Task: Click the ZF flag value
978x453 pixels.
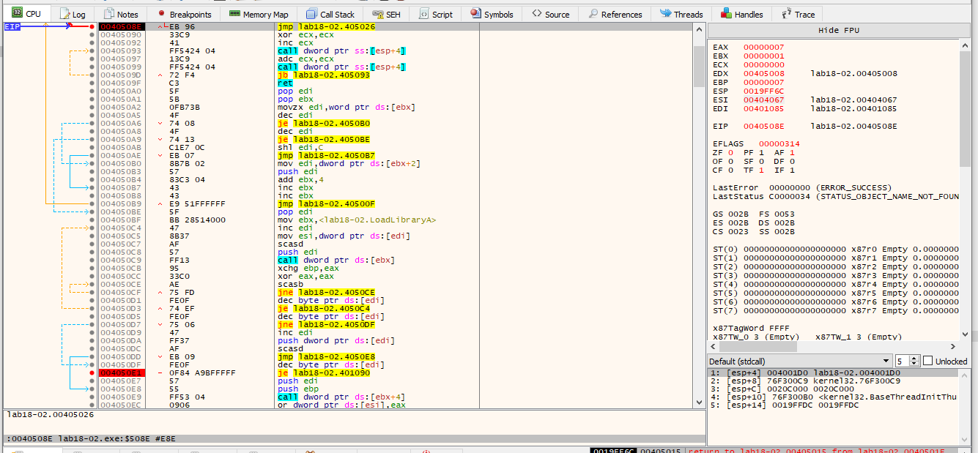Action: pos(729,152)
